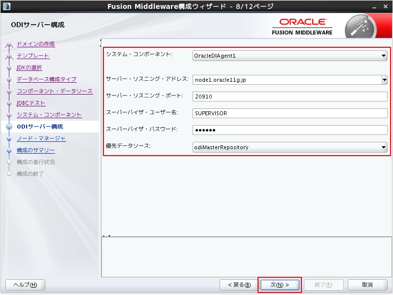
Task: Go to データベース構成タイプ step
Action: [x=46, y=79]
